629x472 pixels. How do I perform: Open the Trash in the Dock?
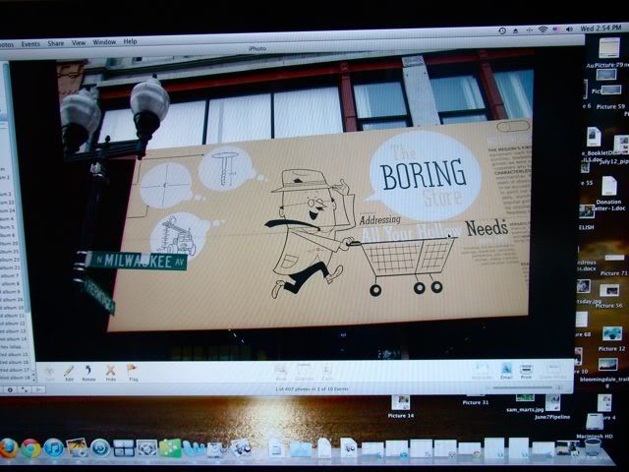tap(593, 447)
